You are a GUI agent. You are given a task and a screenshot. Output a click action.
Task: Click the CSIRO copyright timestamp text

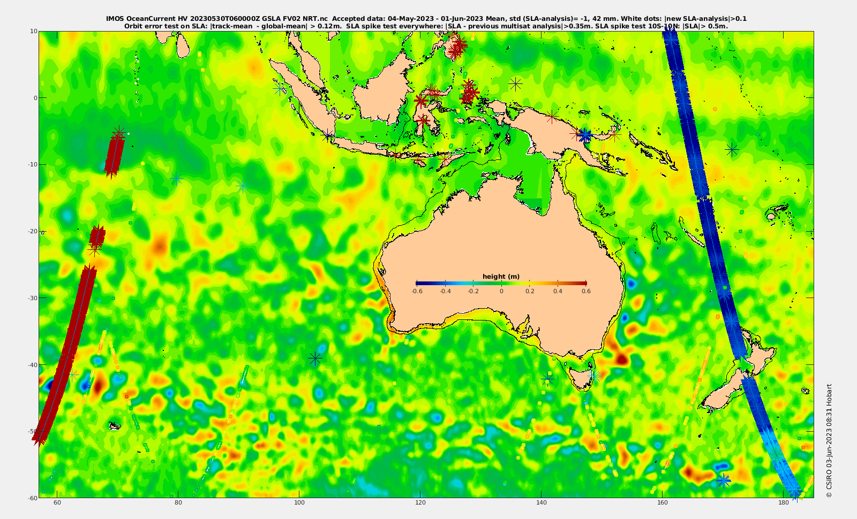point(829,441)
